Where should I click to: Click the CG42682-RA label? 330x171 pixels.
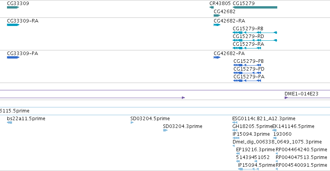pos(230,21)
